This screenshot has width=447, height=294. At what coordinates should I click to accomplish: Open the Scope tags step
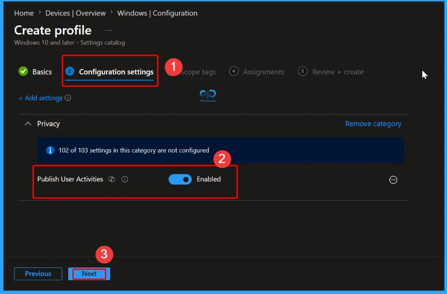tap(198, 72)
